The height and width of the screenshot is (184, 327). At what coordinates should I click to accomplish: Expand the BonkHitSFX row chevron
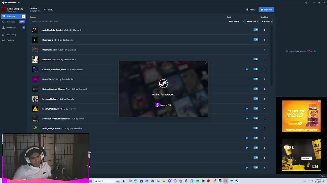pyautogui.click(x=265, y=60)
